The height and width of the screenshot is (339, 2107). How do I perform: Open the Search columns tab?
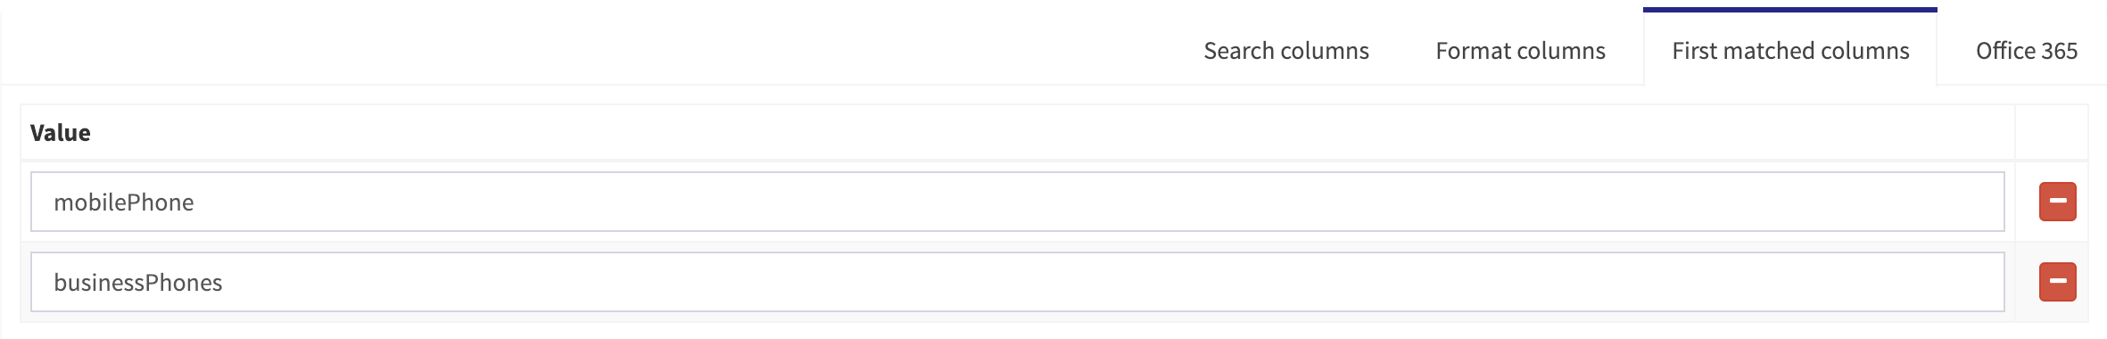[1286, 51]
